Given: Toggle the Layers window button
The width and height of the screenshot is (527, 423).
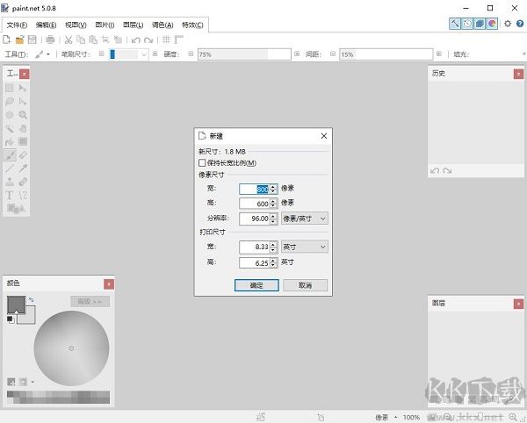Looking at the screenshot, I should (x=480, y=24).
